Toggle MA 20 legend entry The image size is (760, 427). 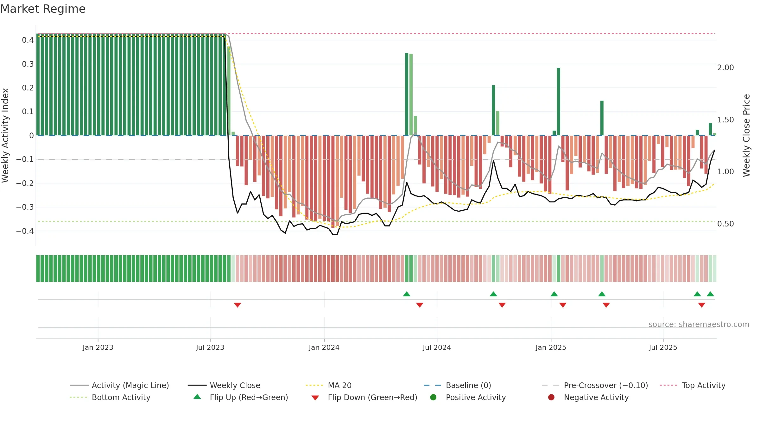coord(328,385)
